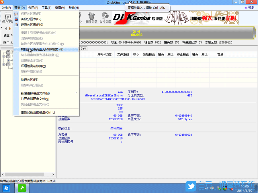Open the 工具(T) menu
Viewport: 258px width, 193px height.
pos(46,8)
